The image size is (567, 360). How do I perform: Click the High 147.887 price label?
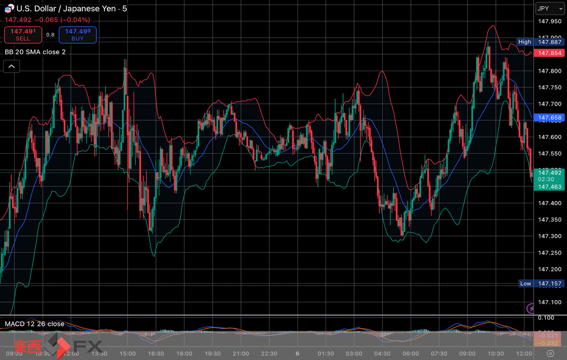[x=540, y=42]
